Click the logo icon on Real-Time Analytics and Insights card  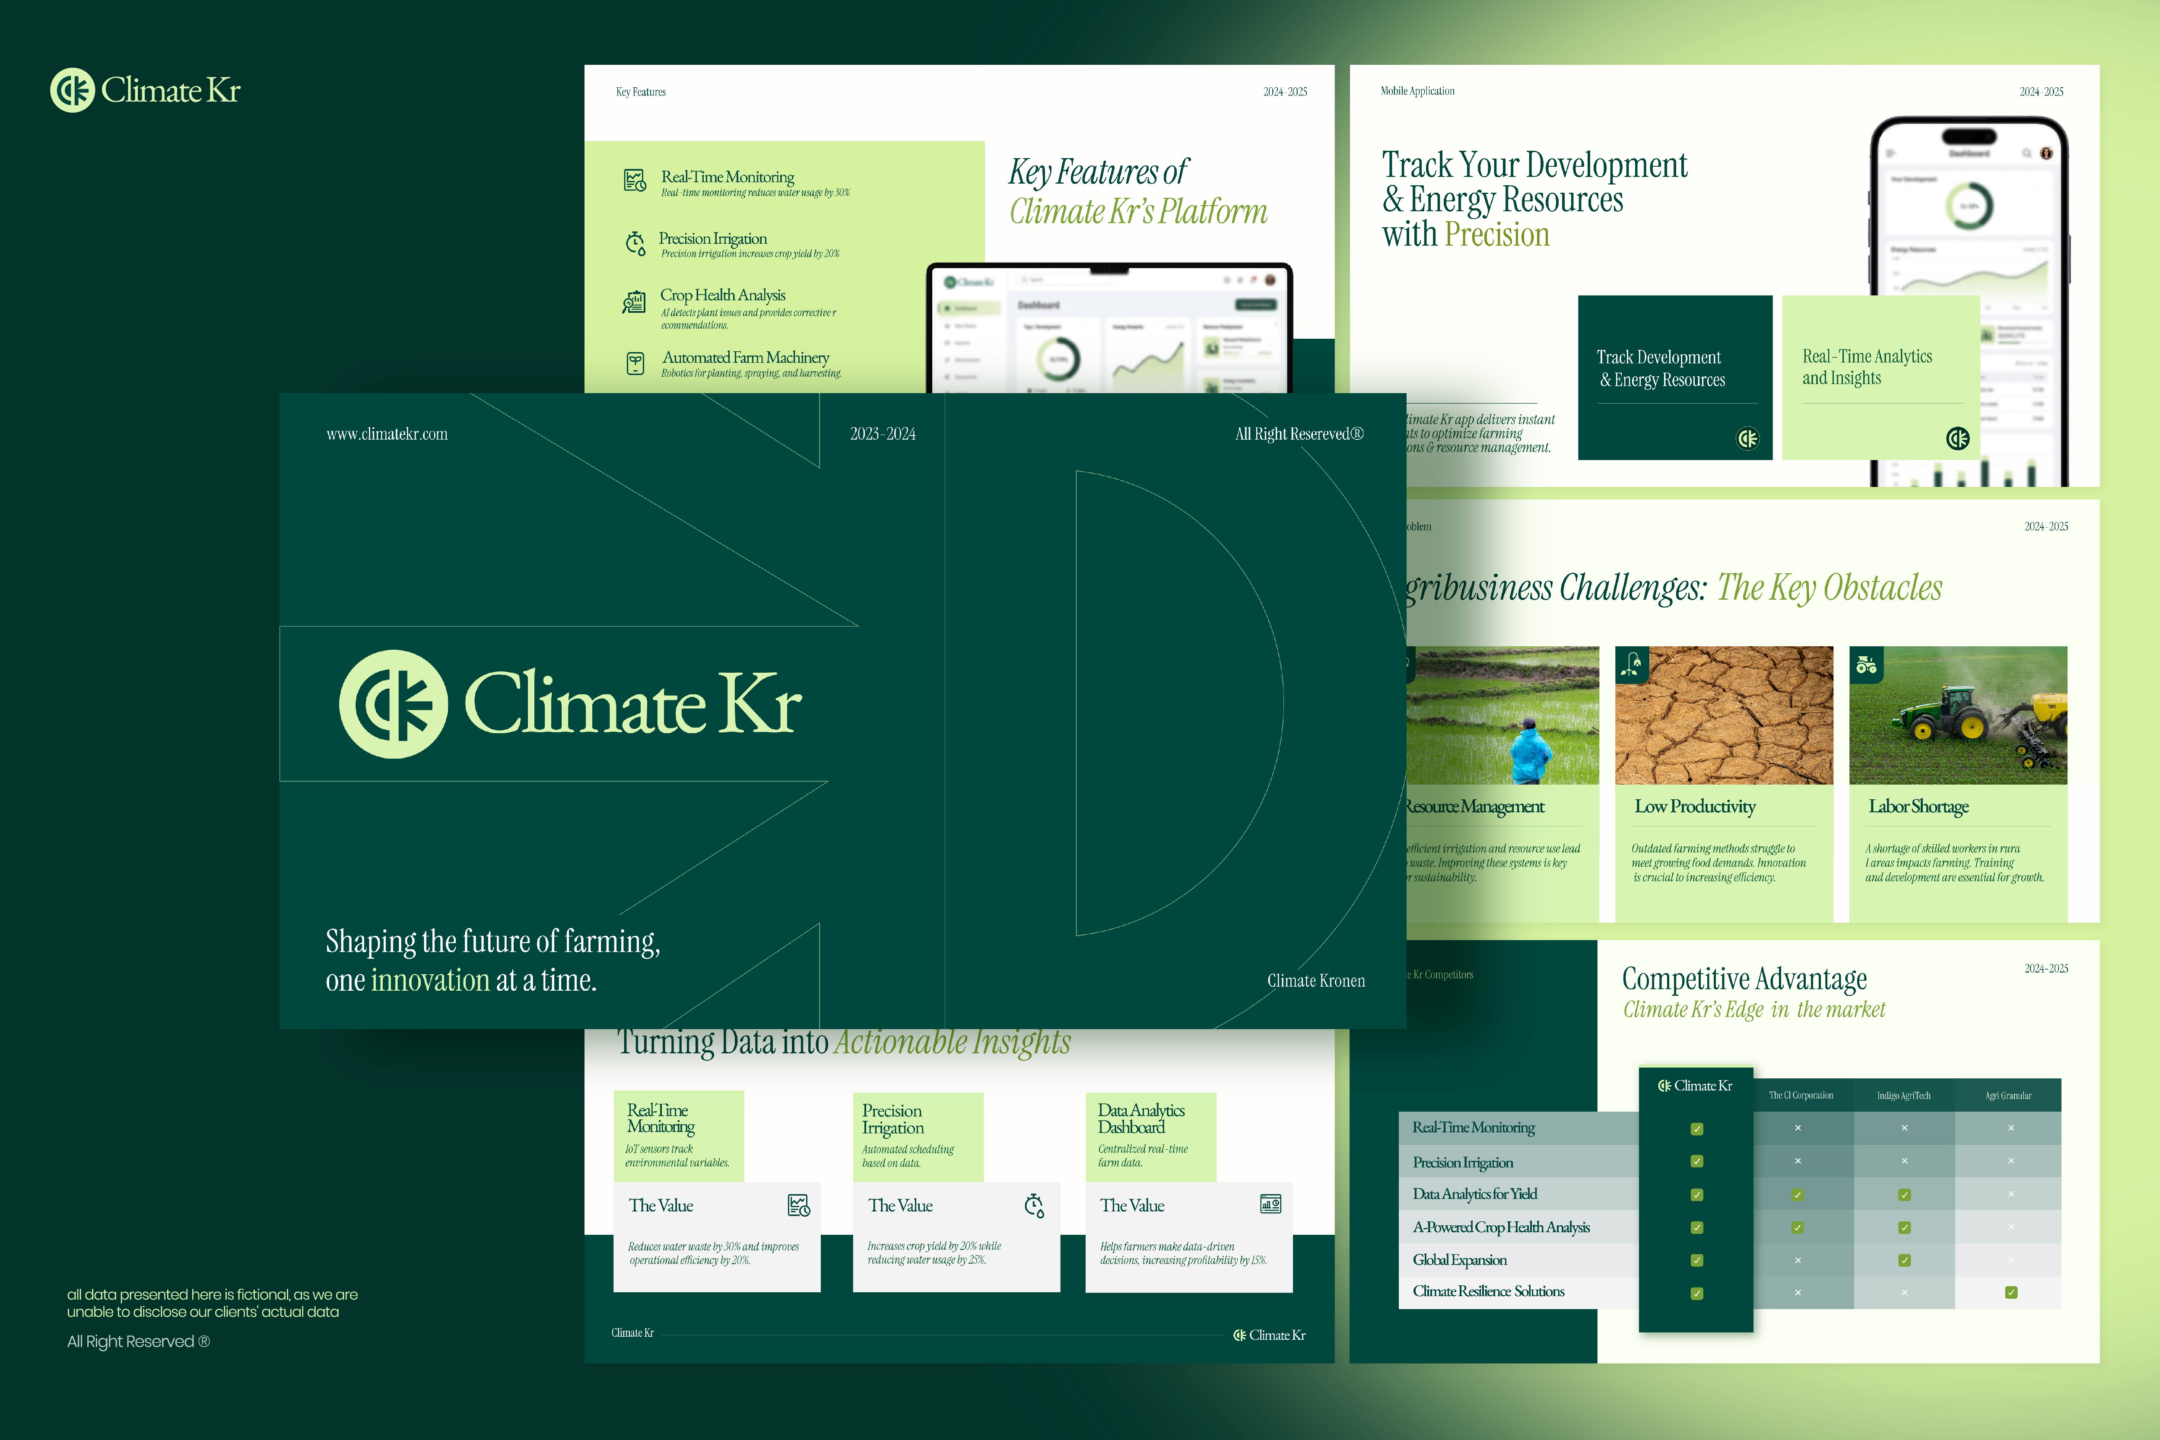click(1958, 438)
